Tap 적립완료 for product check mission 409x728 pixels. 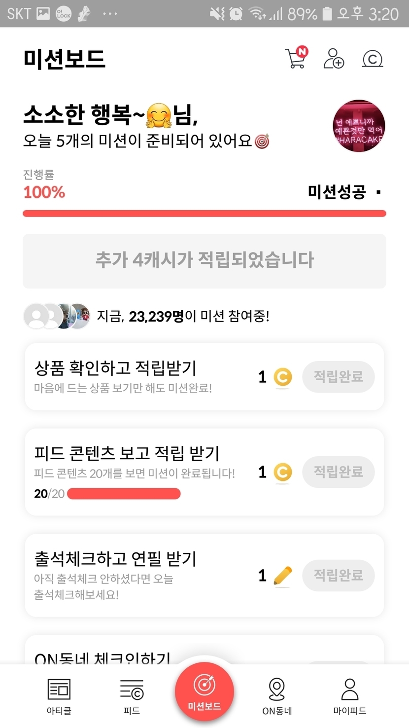tap(339, 377)
